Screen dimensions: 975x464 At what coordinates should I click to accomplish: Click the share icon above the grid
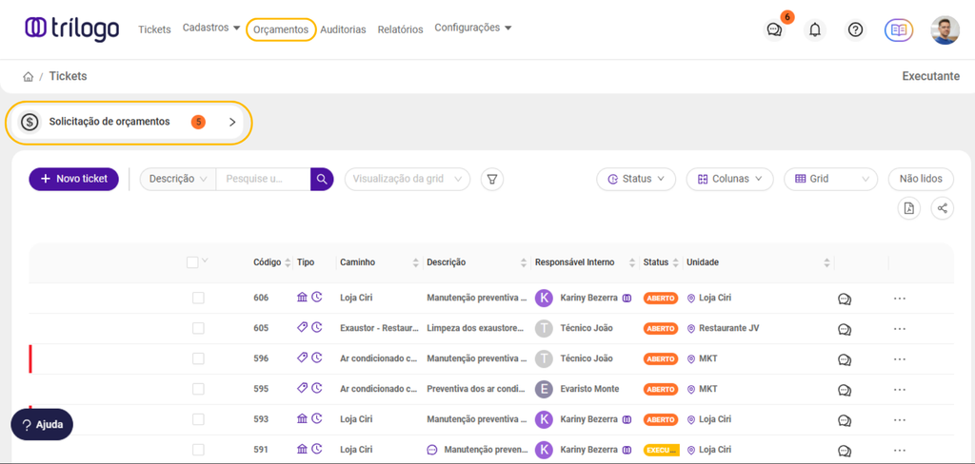pos(942,208)
